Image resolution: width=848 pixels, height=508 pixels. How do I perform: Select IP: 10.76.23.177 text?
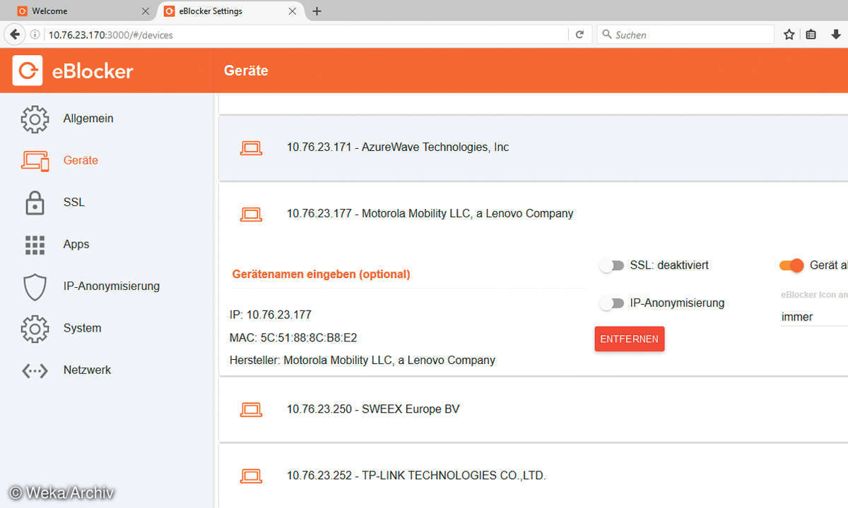click(x=271, y=315)
